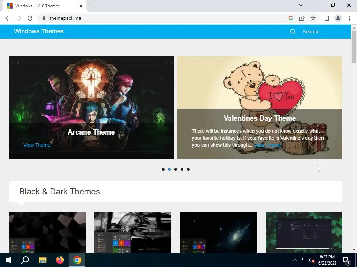This screenshot has width=357, height=267.
Task: Select the fifth carousel dot
Action: click(188, 169)
